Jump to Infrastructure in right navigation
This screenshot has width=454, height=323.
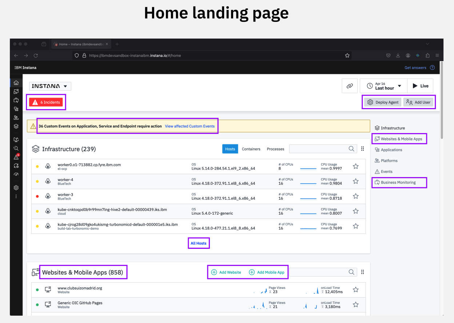tap(390, 128)
